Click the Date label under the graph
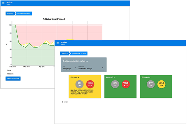187x125 pixels. (x=9, y=71)
